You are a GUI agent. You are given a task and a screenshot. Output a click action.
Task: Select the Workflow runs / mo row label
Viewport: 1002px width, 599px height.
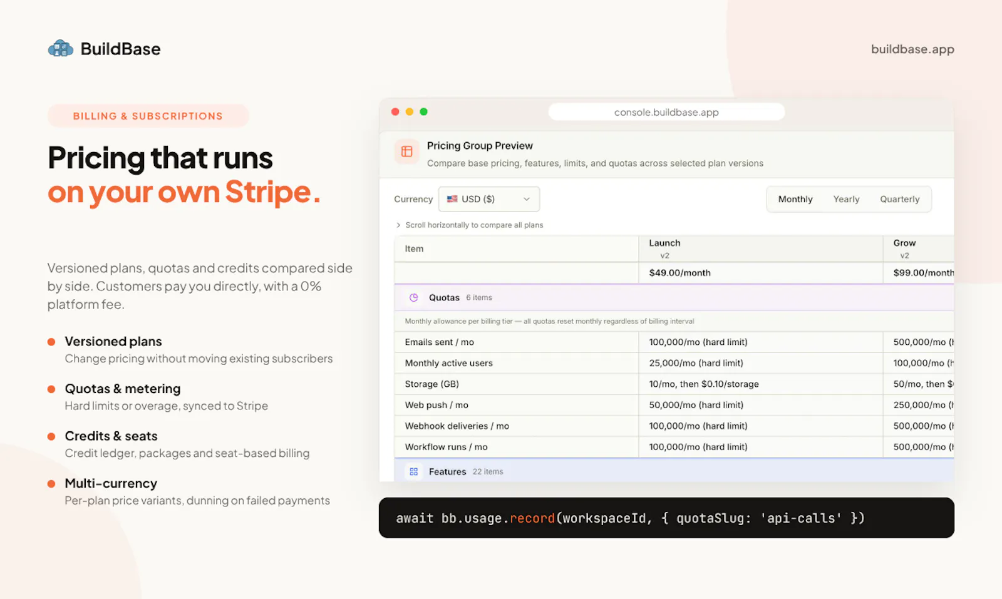[x=447, y=447]
